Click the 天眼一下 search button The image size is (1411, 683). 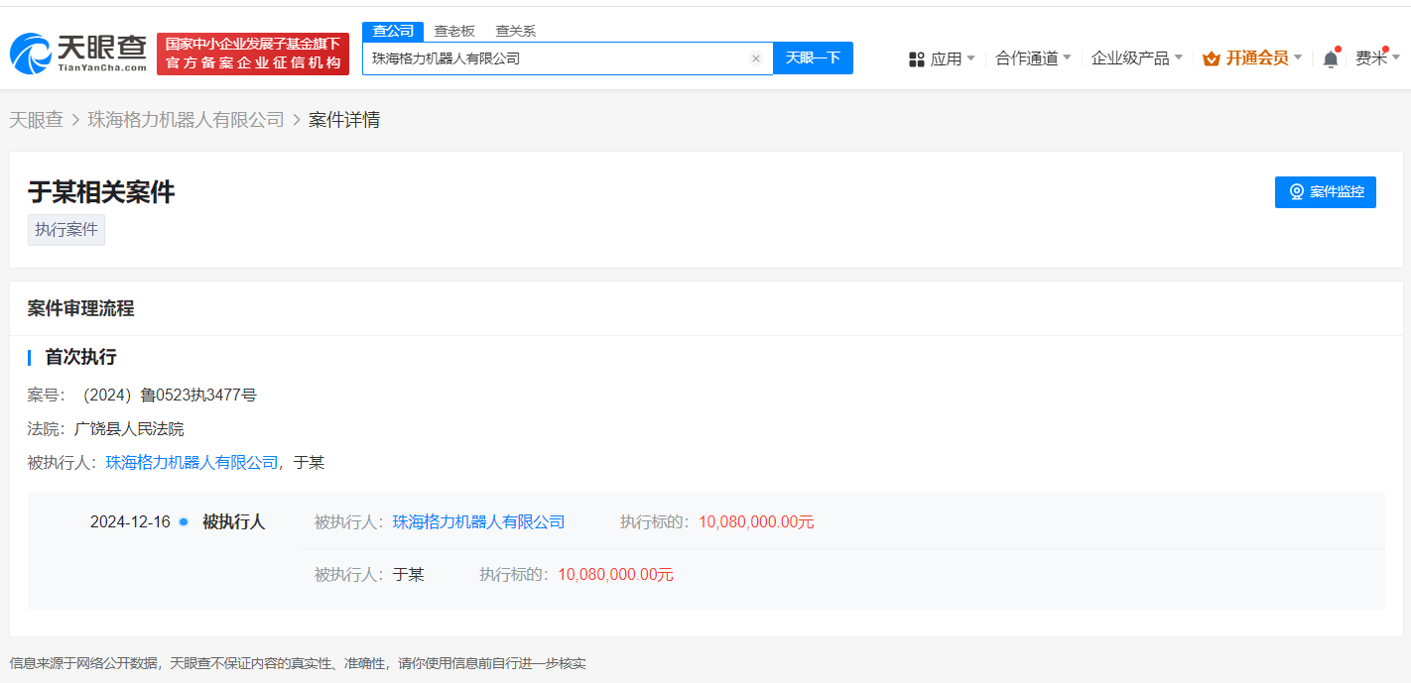[x=813, y=58]
